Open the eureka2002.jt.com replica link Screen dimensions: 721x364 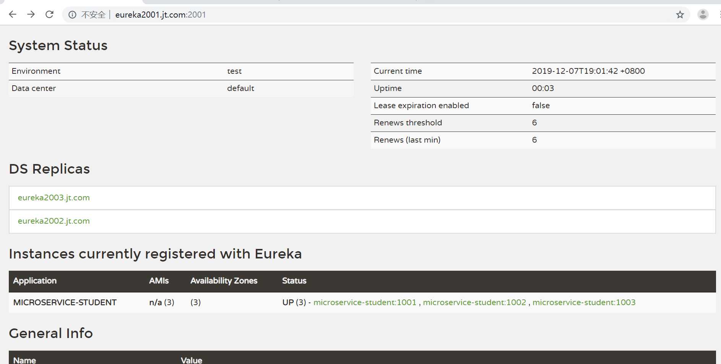click(54, 221)
